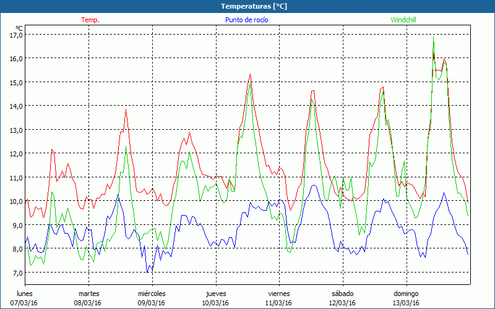Click the highest green Windchill peak on domingo

click(433, 37)
